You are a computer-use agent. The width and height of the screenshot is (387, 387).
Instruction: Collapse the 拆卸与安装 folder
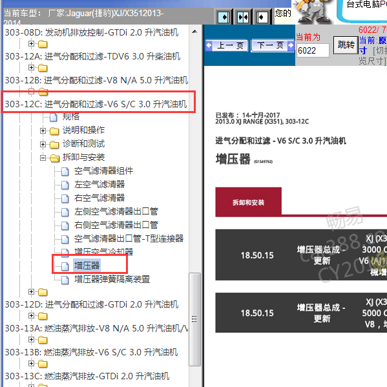[43, 158]
